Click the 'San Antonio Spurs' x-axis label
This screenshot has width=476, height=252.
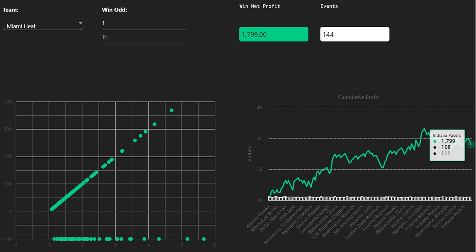click(348, 220)
